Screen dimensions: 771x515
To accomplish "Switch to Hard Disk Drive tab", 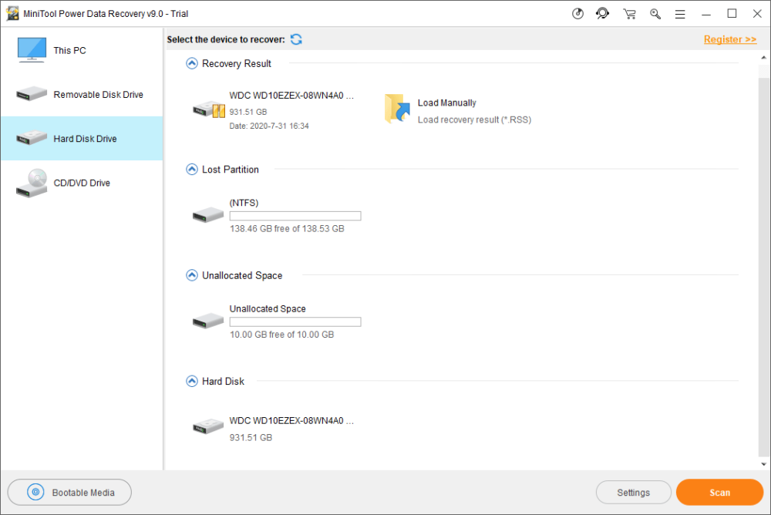I will (x=82, y=138).
